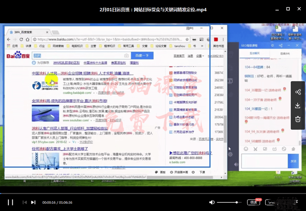The width and height of the screenshot is (306, 211).
Task: Click the Baidu logo
Action: [x=18, y=55]
